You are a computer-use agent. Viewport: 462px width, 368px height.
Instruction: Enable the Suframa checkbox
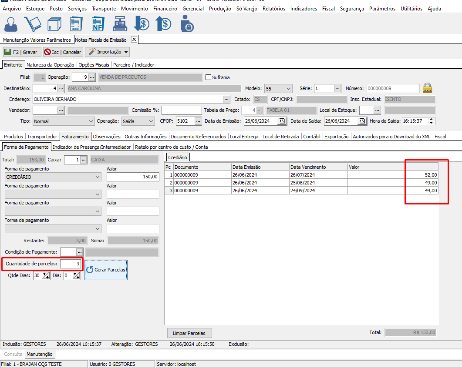(x=208, y=77)
